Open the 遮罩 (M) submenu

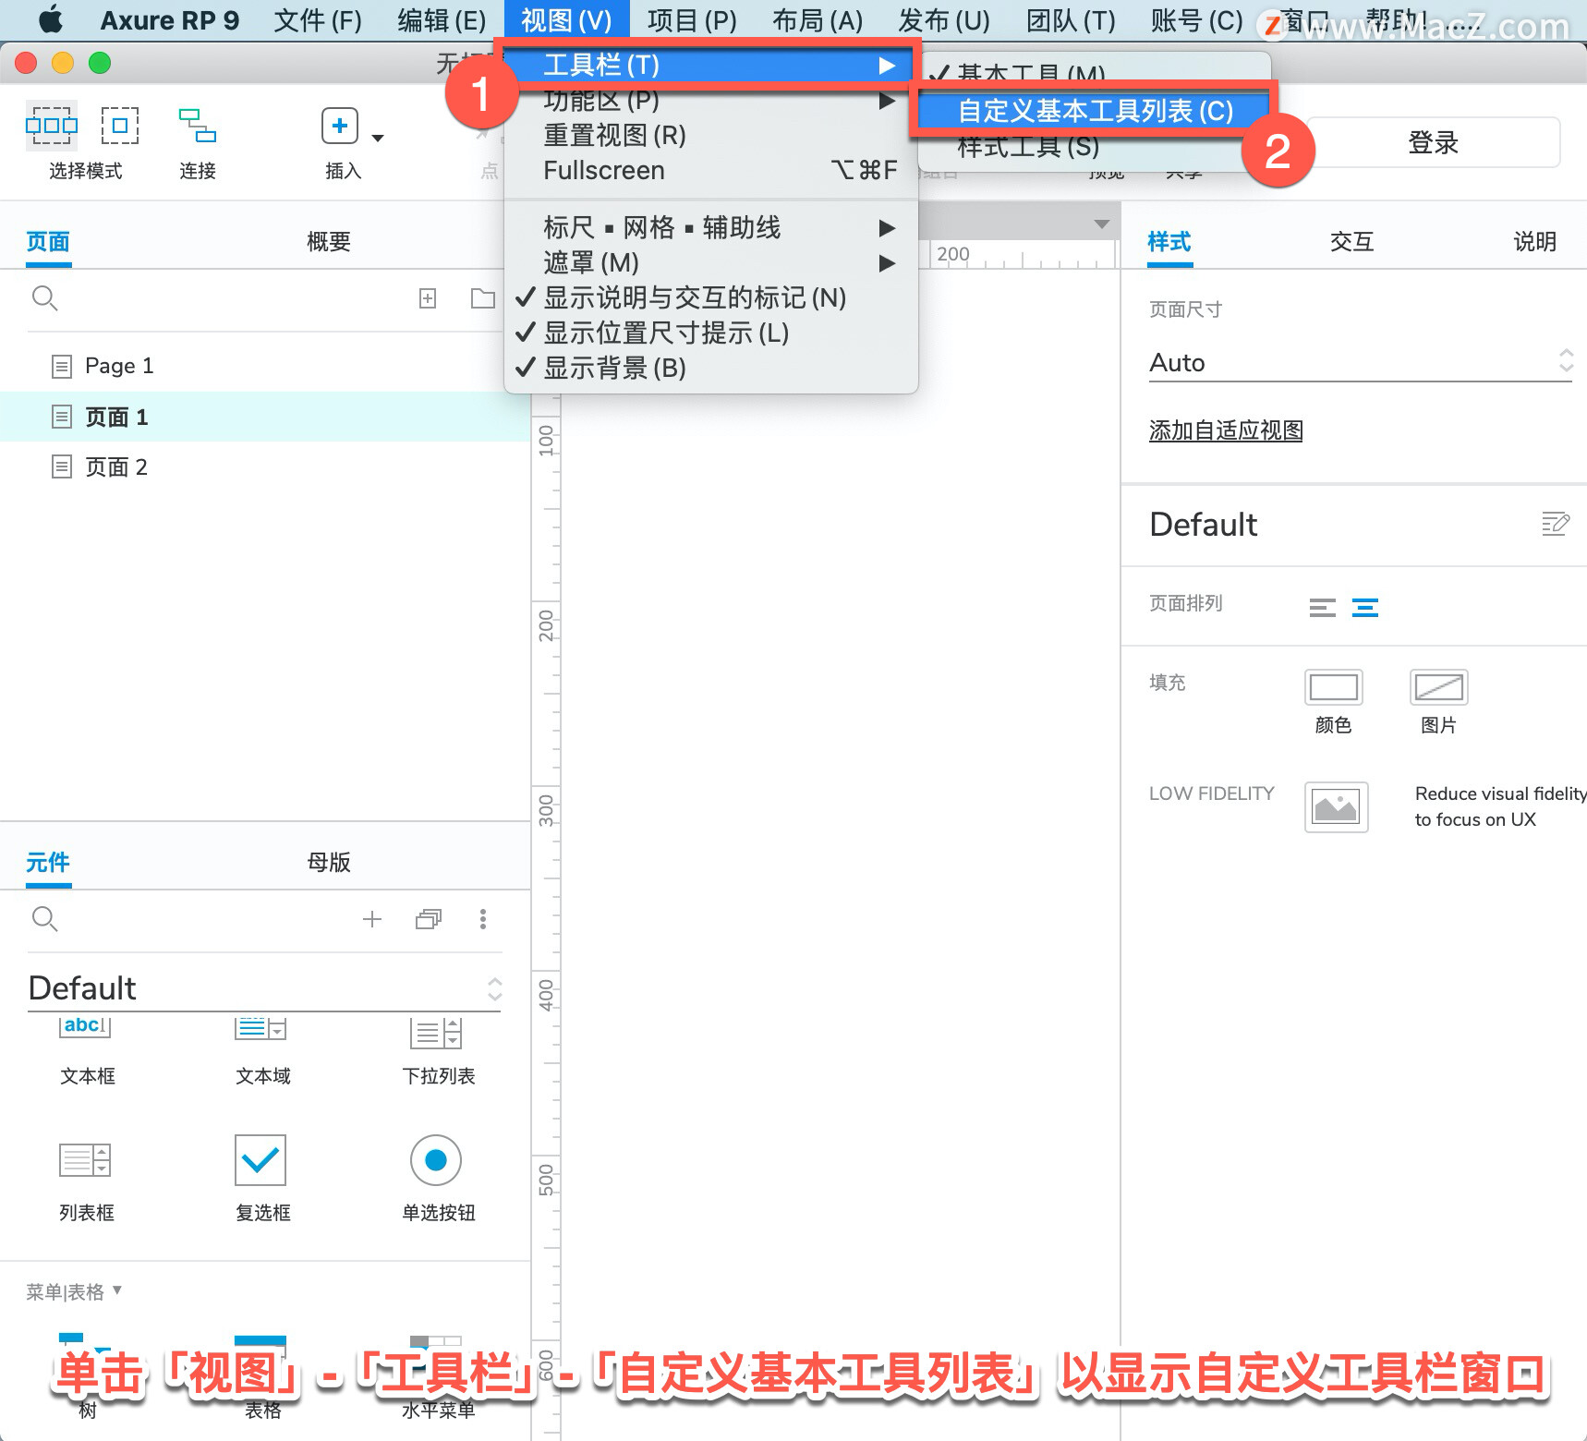pyautogui.click(x=711, y=262)
